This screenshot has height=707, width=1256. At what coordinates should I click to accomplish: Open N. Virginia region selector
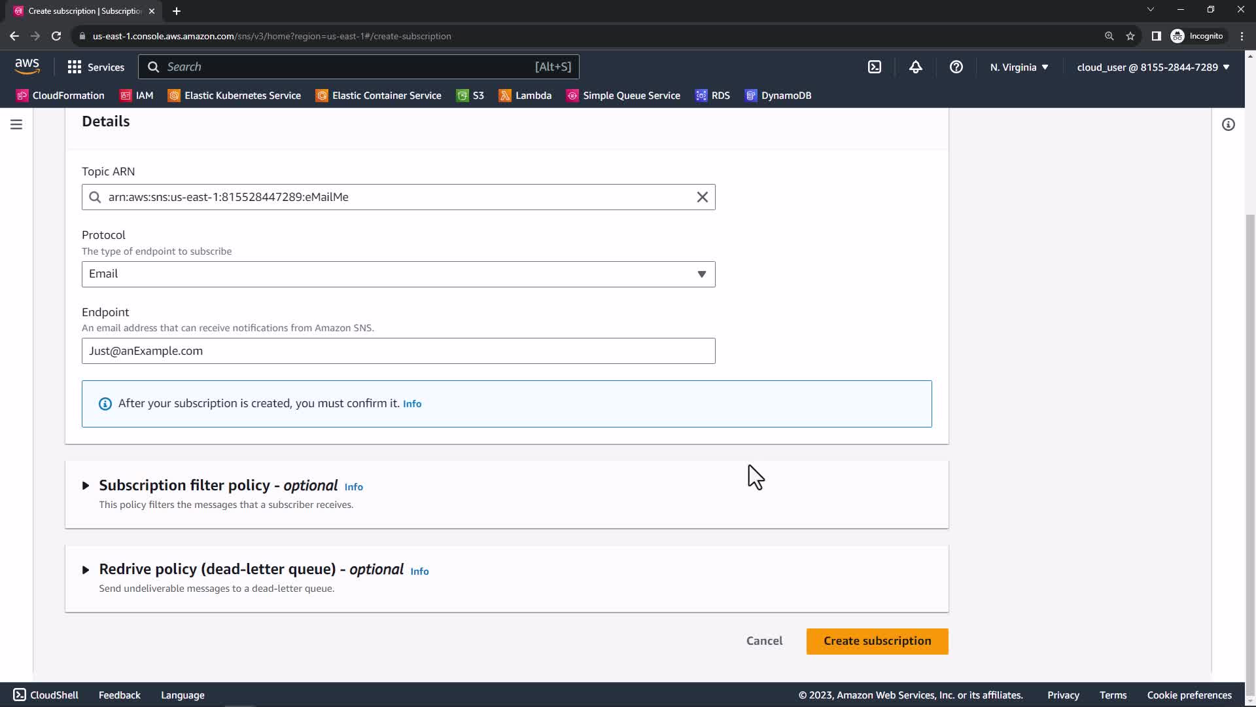[1019, 67]
